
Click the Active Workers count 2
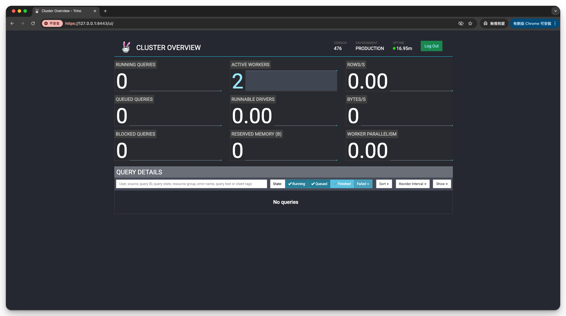(238, 81)
